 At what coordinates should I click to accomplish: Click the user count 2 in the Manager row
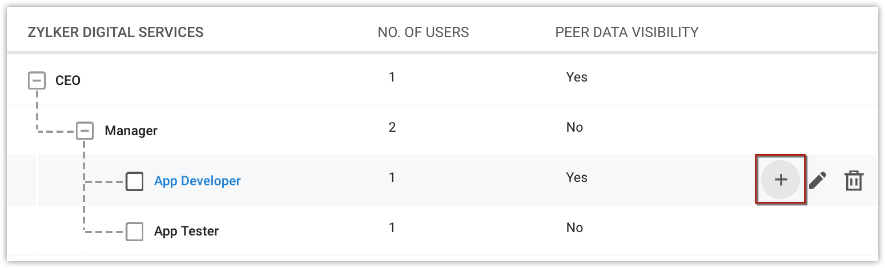click(x=392, y=127)
